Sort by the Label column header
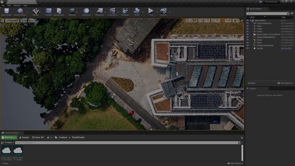 tap(252, 18)
